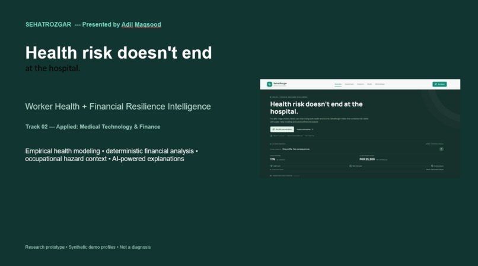This screenshot has width=478, height=266.
Task: Click the 'Research prototype' footer disclaimer
Action: click(x=88, y=247)
